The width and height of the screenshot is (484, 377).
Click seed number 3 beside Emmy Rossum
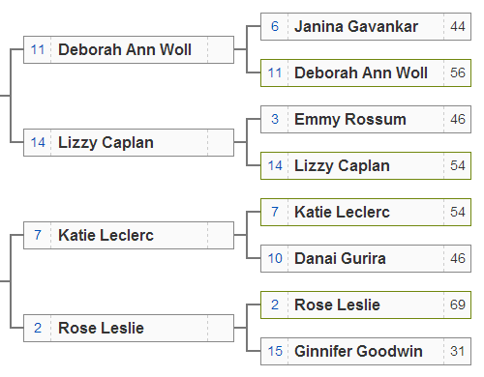[275, 119]
